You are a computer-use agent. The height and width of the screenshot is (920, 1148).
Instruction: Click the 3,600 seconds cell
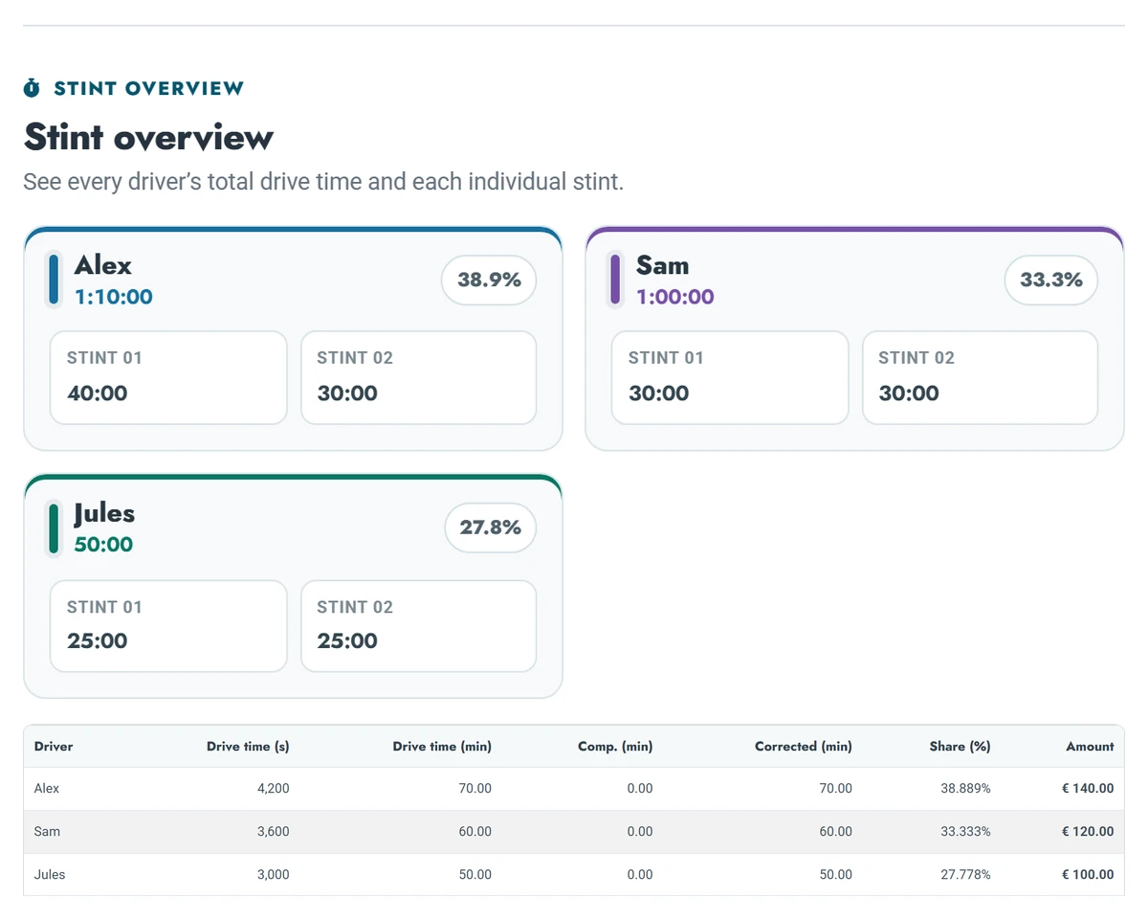(274, 832)
